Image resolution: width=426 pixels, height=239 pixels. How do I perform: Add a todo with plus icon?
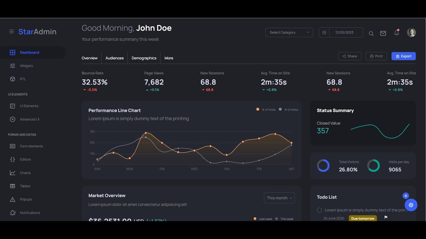405,196
